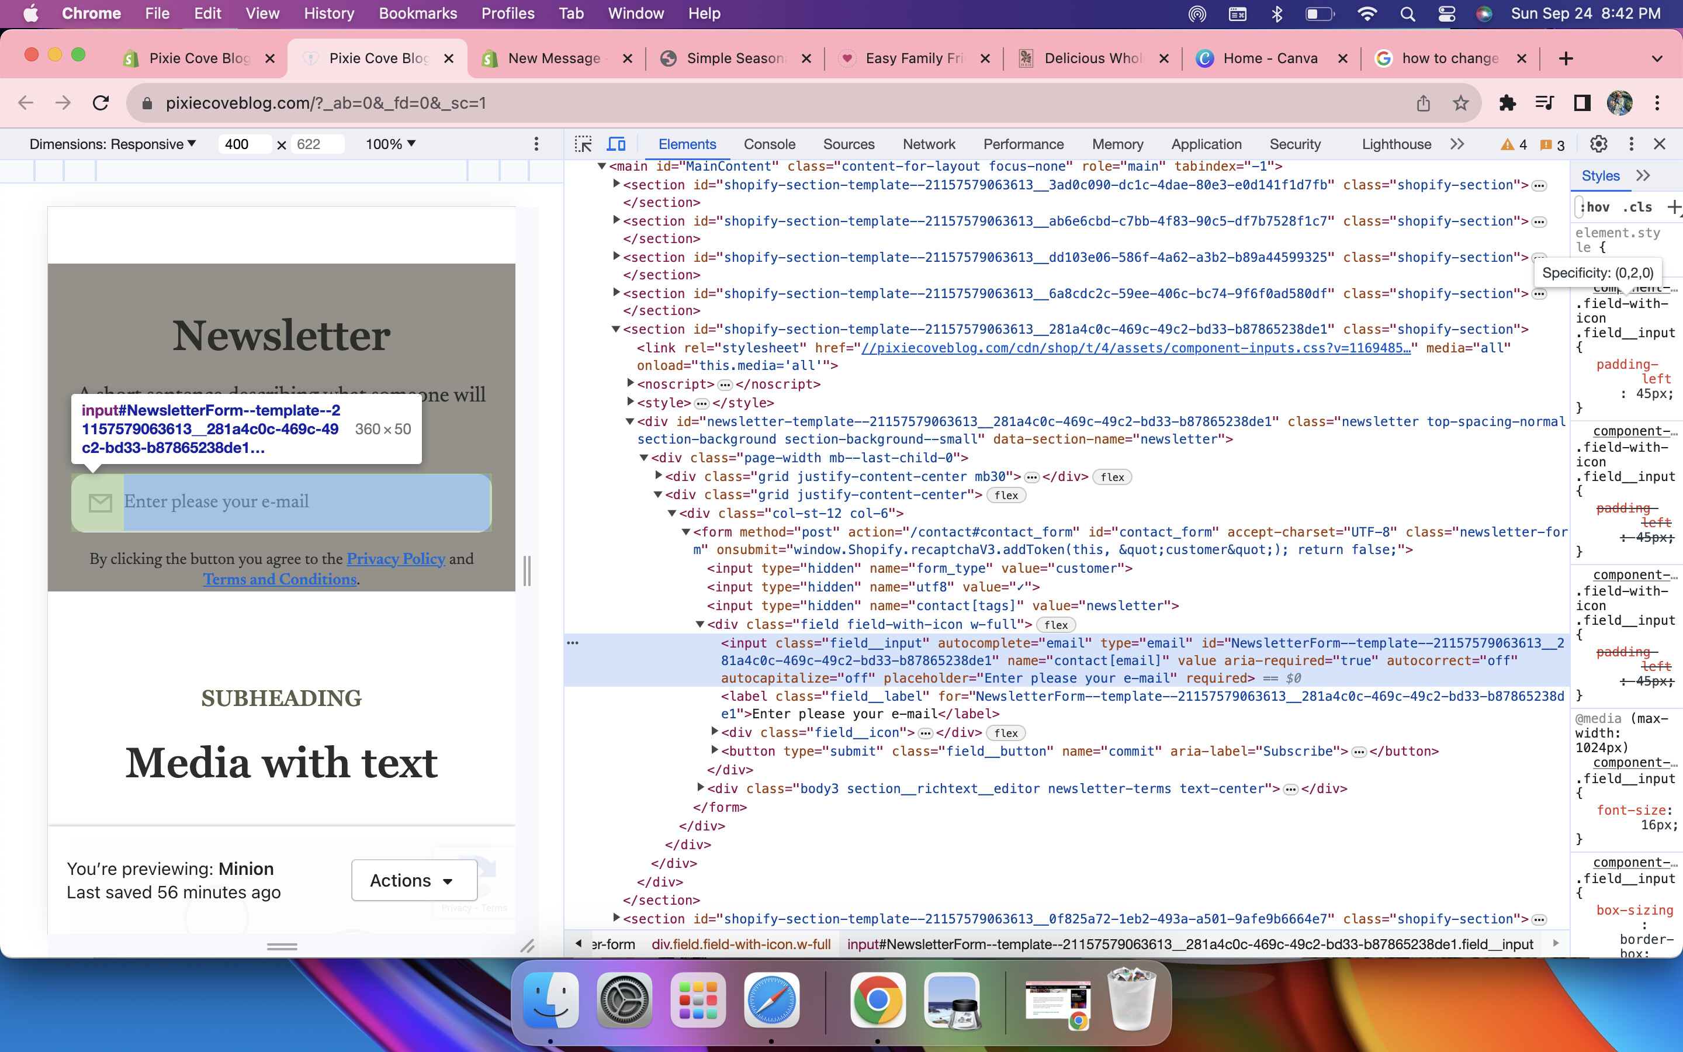This screenshot has height=1052, width=1683.
Task: Switch to the Console tab
Action: (x=769, y=144)
